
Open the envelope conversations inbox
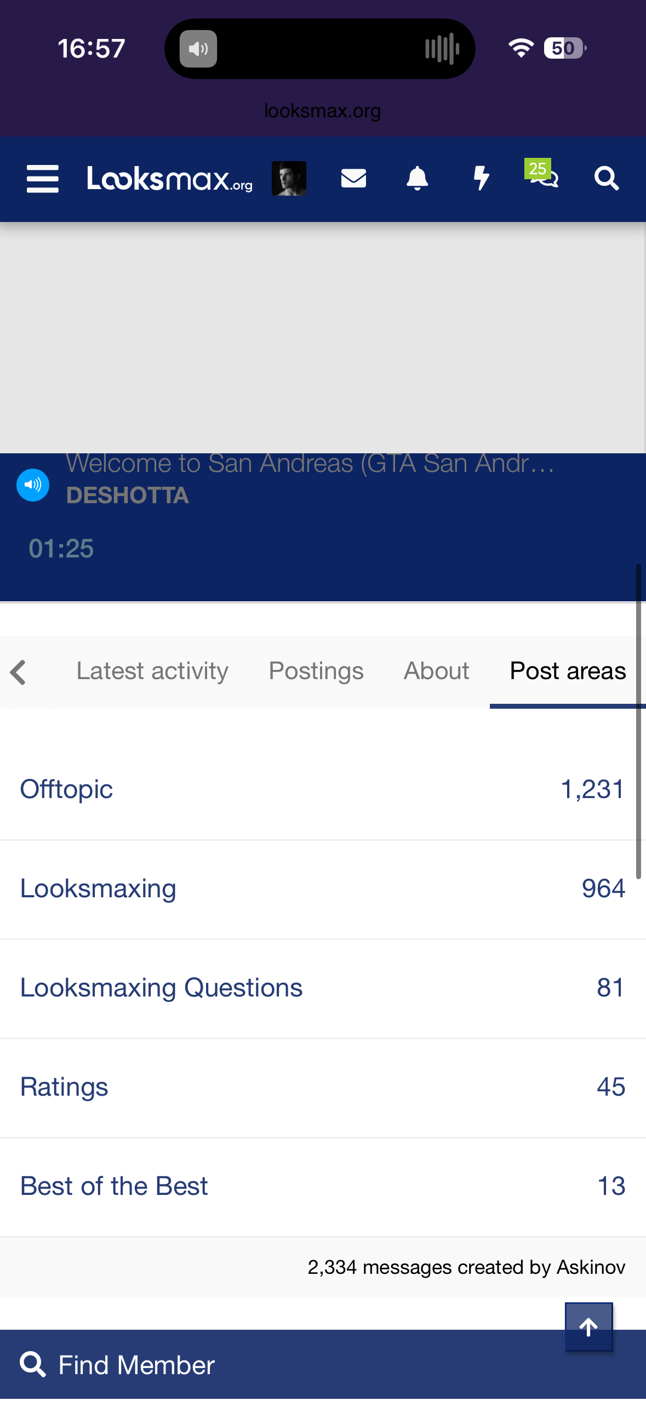(x=353, y=179)
